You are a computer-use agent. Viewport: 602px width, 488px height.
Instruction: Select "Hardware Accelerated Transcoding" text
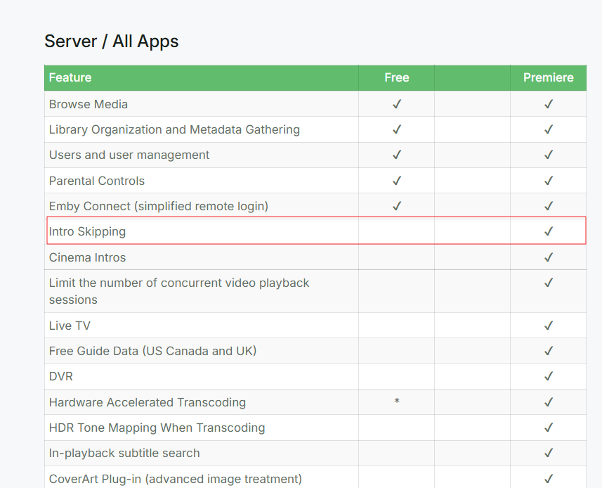pyautogui.click(x=148, y=402)
